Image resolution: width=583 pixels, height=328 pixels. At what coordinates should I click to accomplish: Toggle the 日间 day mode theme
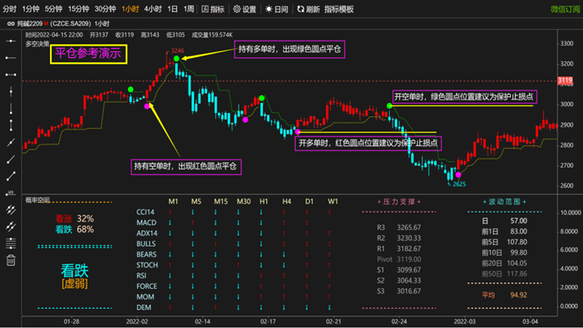point(277,9)
